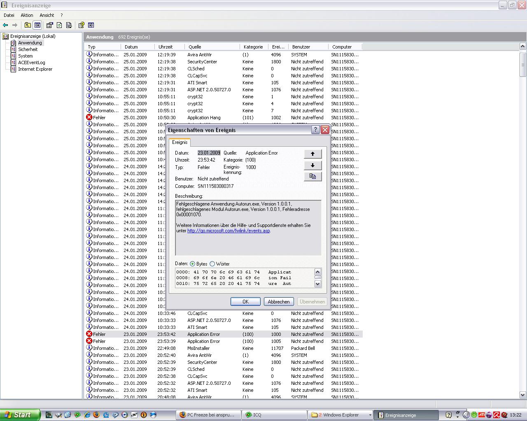
Task: Select the Wörter radio button
Action: 212,264
